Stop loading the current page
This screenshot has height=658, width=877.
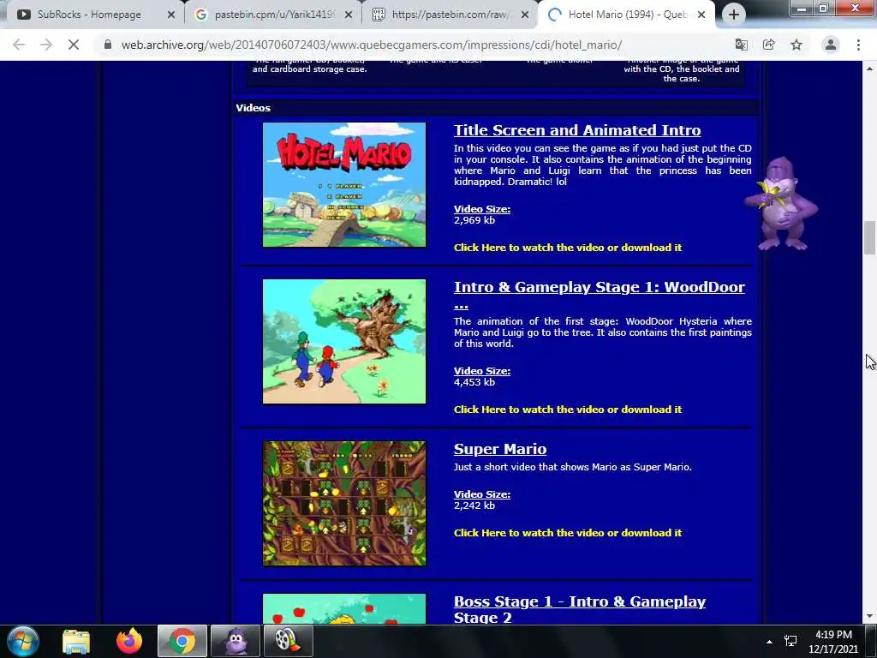[x=74, y=45]
